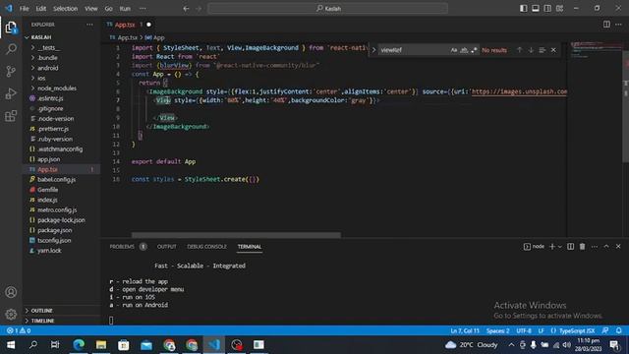This screenshot has width=629, height=354.
Task: Open the Run menu
Action: point(125,8)
